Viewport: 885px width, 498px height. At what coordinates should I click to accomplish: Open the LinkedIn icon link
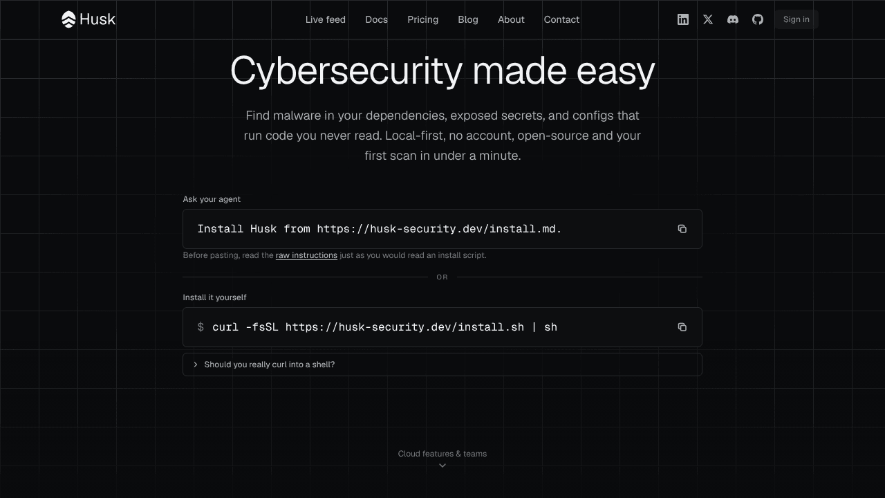point(683,19)
